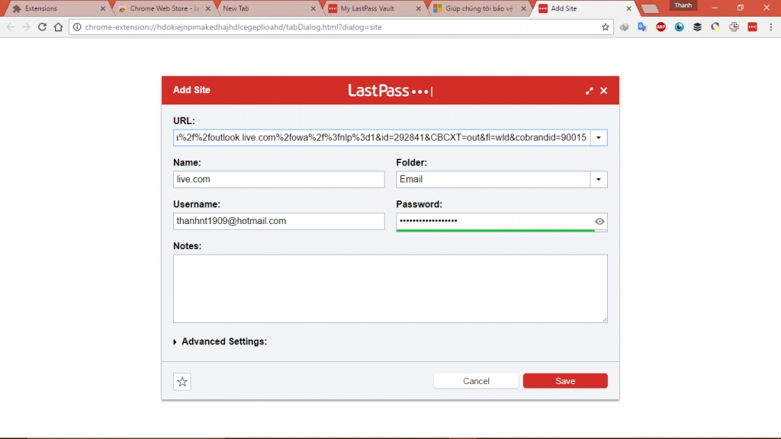
Task: Open the Buffer stacked layers extension
Action: pos(697,27)
